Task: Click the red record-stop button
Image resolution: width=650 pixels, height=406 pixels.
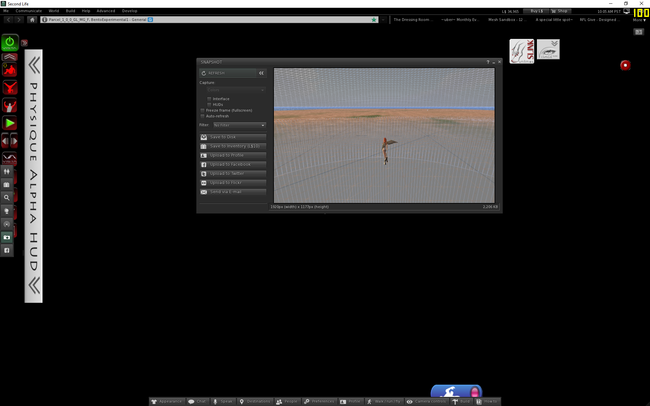Action: point(625,65)
